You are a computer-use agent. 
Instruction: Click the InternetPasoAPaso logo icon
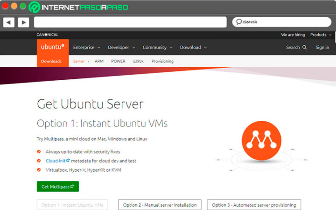point(35,7)
